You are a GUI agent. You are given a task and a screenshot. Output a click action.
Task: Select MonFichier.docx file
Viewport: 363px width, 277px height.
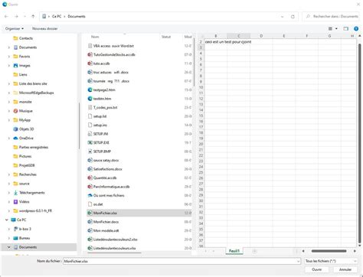(x=106, y=222)
